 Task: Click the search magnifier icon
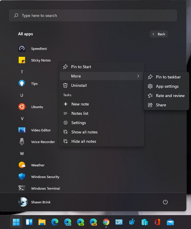pyautogui.click(x=16, y=15)
